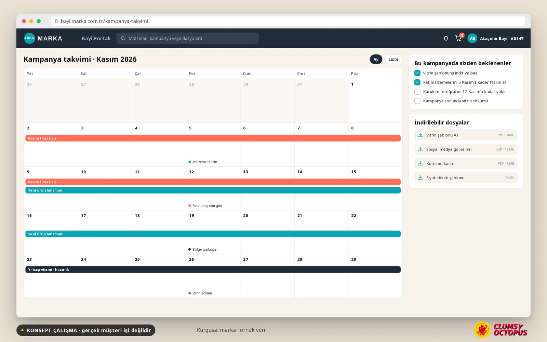The image size is (547, 342).
Task: Open the Foto onay son gün event
Action: point(205,206)
